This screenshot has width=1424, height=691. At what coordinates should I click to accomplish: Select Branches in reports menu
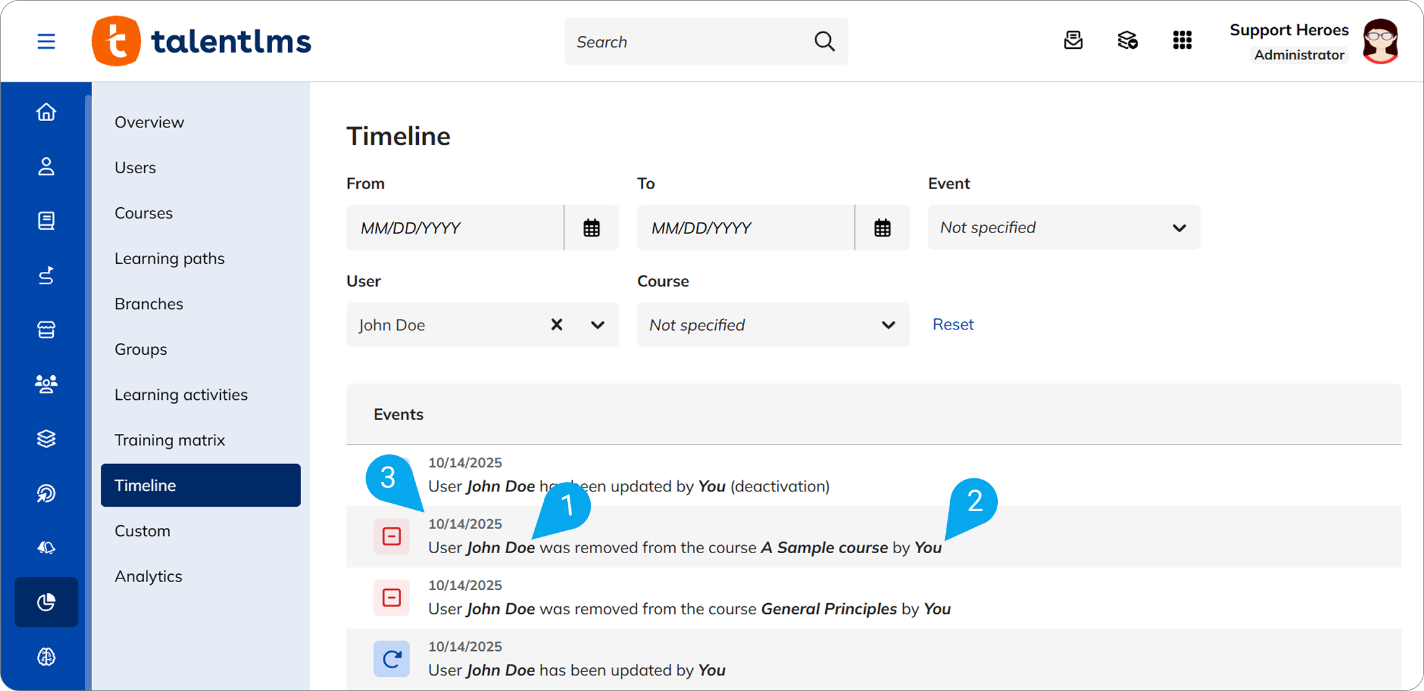[149, 304]
